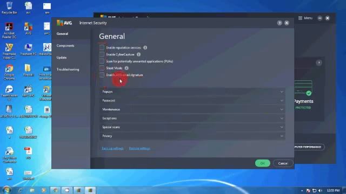Open the Firewall folder on desktop
The image size is (346, 194).
click(28, 71)
